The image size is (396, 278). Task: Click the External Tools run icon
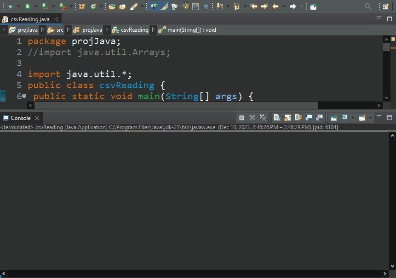coord(63,6)
